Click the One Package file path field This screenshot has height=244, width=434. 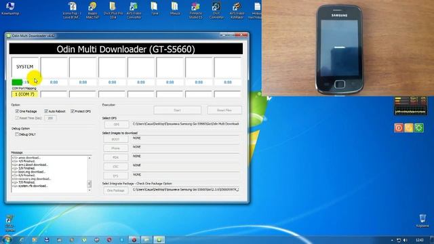click(x=185, y=190)
